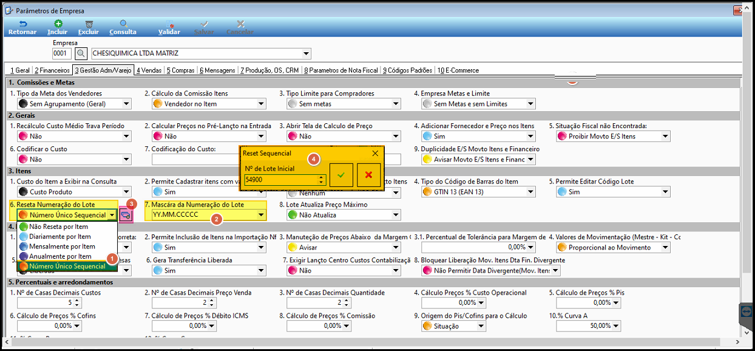The width and height of the screenshot is (755, 351).
Task: Open 8 Parametros de Nota Fiscal tab
Action: click(x=341, y=70)
